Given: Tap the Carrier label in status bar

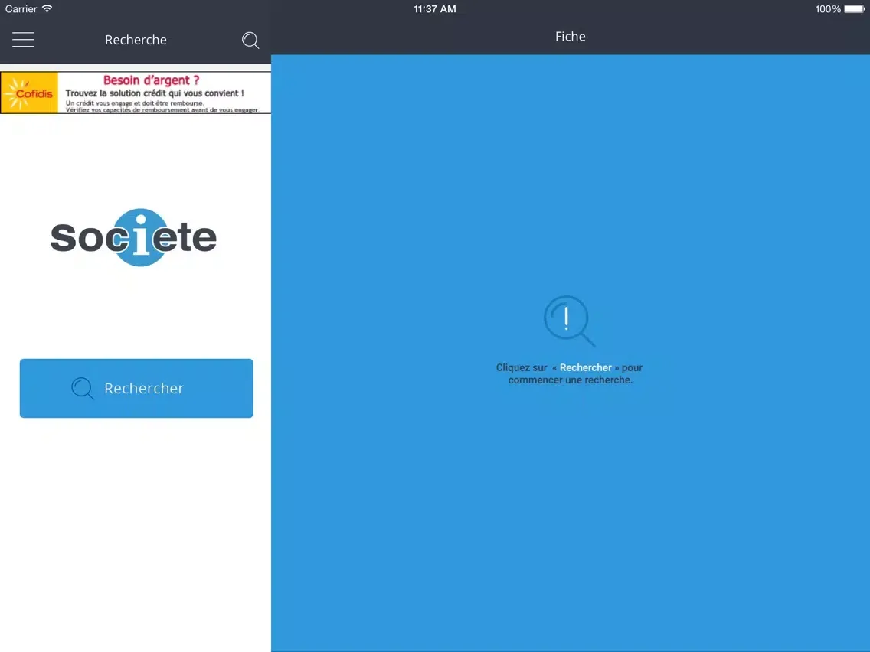Looking at the screenshot, I should pyautogui.click(x=21, y=9).
